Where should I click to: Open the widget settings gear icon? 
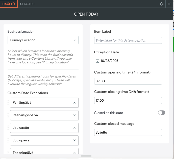click(162, 4)
